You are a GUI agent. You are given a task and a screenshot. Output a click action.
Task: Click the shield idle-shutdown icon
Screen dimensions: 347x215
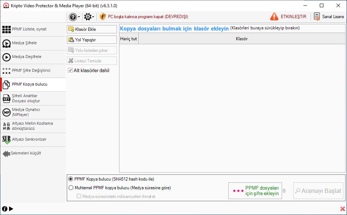pyautogui.click(x=102, y=17)
